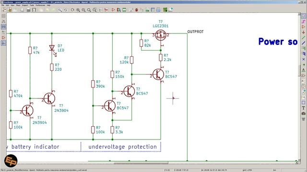Select the Place bus tool
The height and width of the screenshot is (172, 307).
(x=304, y=43)
